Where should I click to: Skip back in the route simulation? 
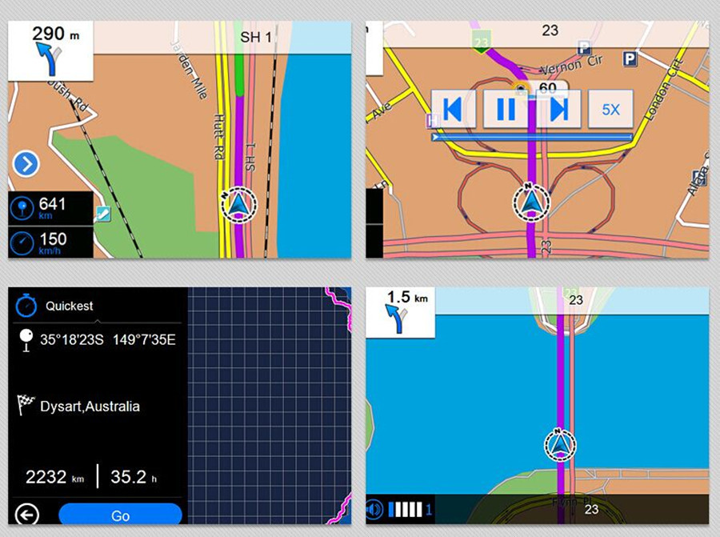454,109
